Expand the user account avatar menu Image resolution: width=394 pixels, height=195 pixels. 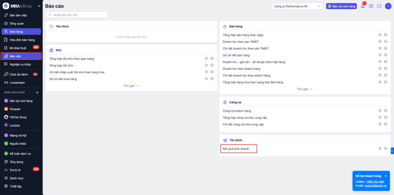388,6
